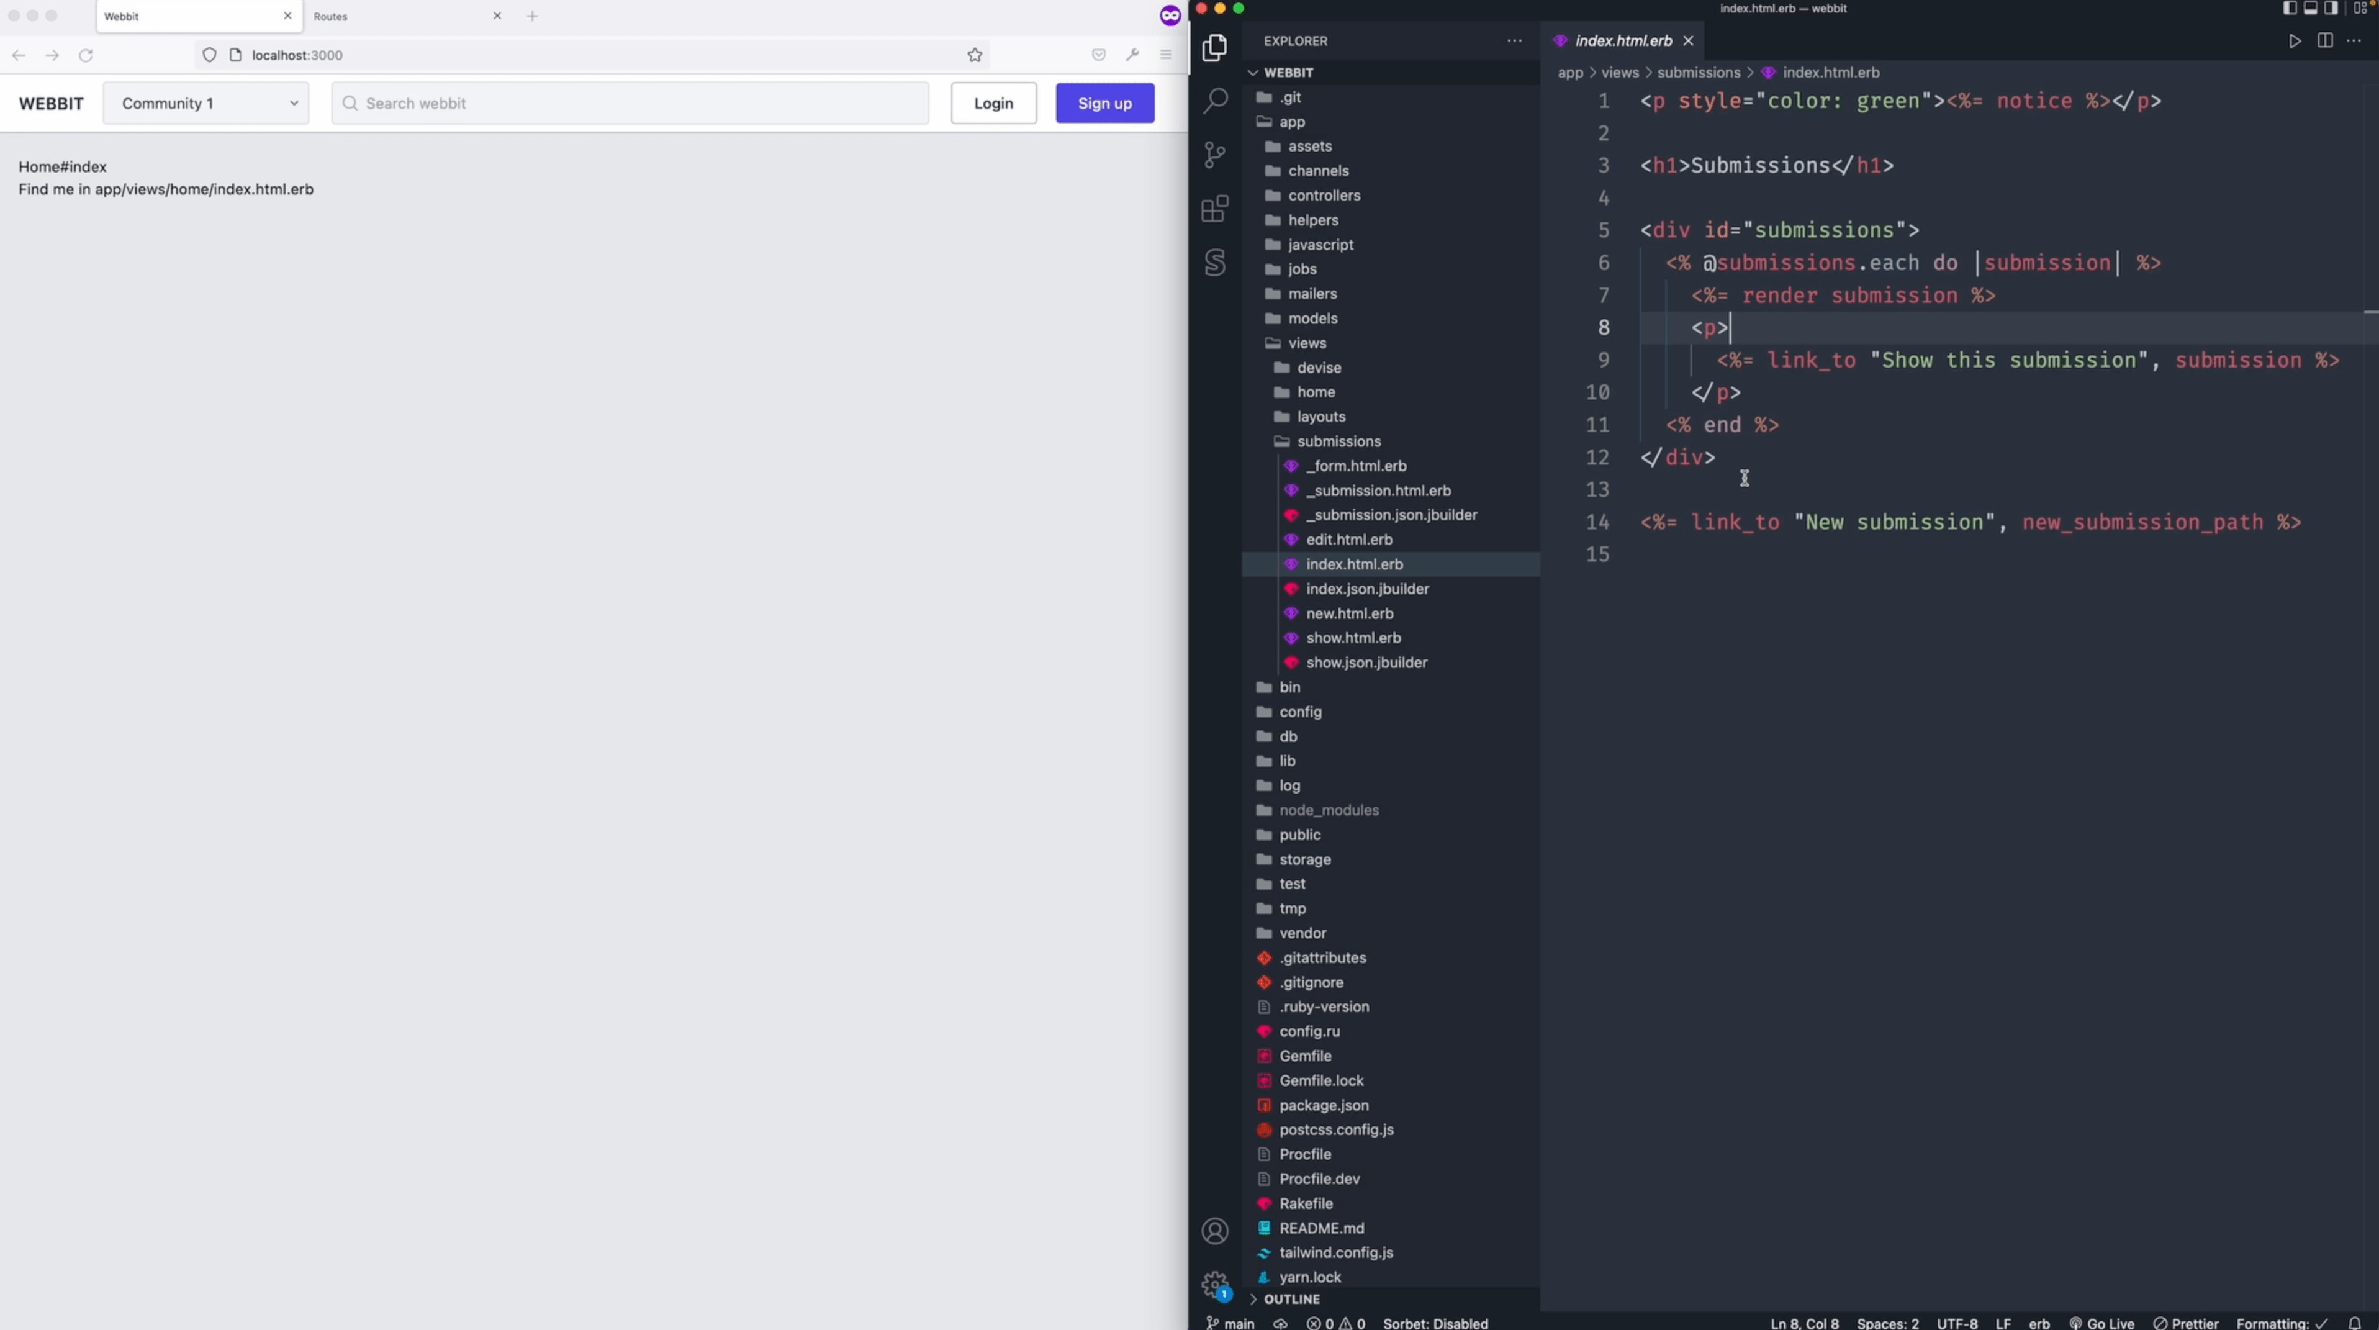Open the Community 1 dropdown
The height and width of the screenshot is (1330, 2379).
point(206,104)
